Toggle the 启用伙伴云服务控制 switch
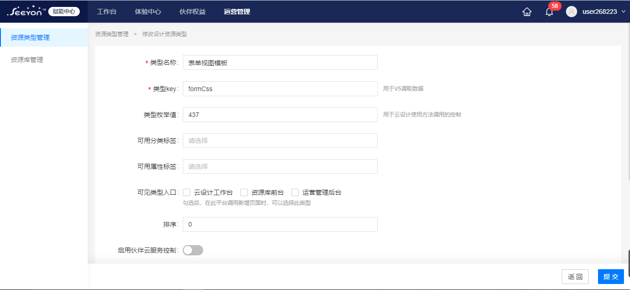The height and width of the screenshot is (290, 630). click(193, 250)
